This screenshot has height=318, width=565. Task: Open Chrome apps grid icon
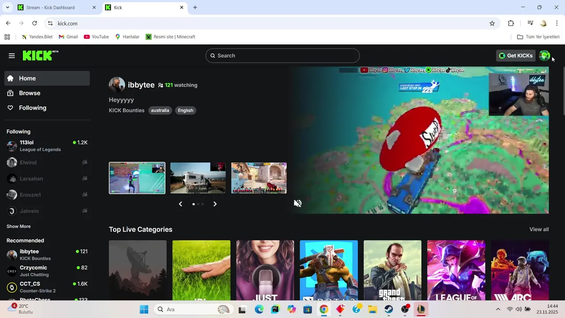point(7,37)
